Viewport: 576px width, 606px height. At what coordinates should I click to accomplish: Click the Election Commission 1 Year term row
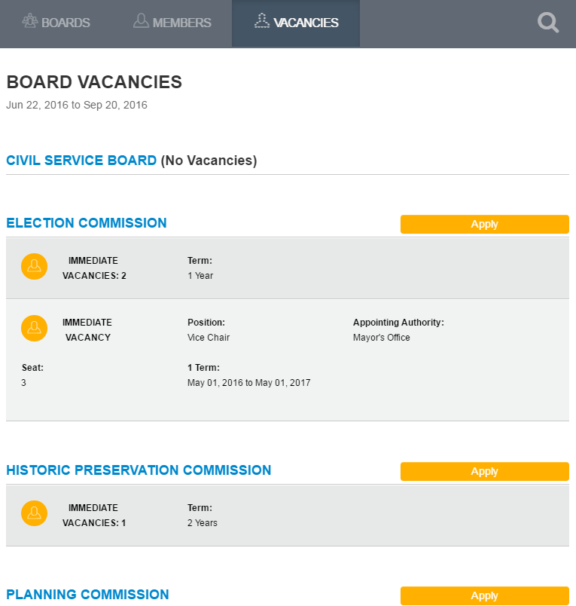tap(286, 268)
